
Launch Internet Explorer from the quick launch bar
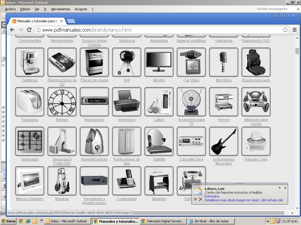tap(28, 221)
